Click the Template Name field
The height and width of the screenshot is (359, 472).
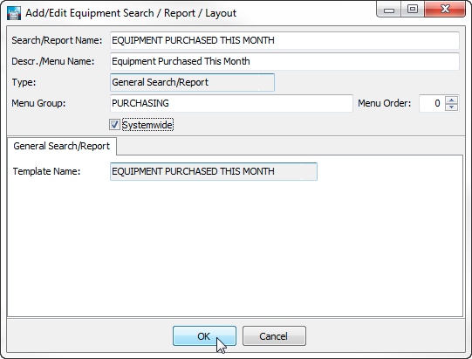[214, 171]
